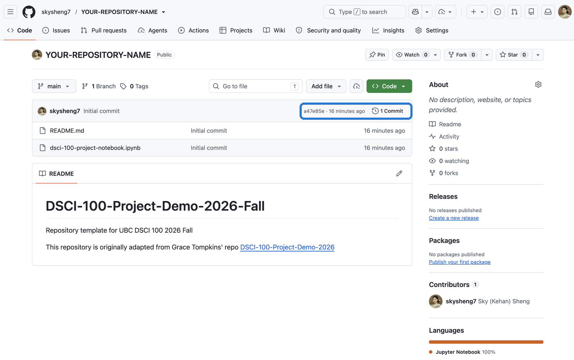
Task: Open the cloud agent icon beside Add file
Action: pos(357,86)
